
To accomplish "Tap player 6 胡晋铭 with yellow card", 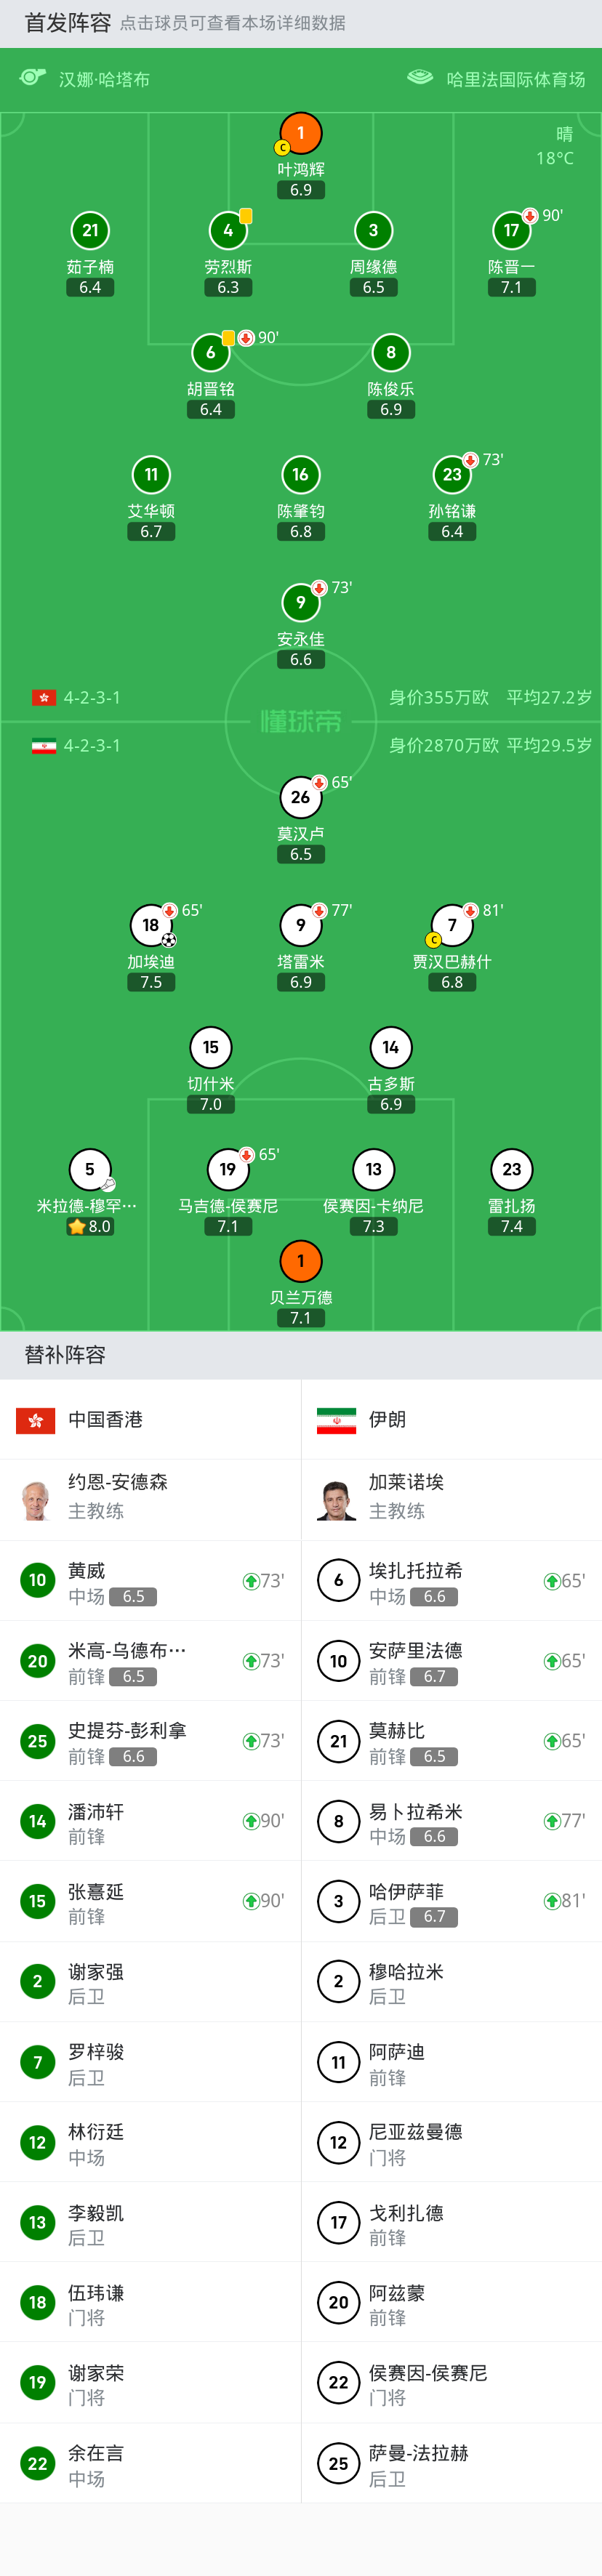I will (x=211, y=353).
